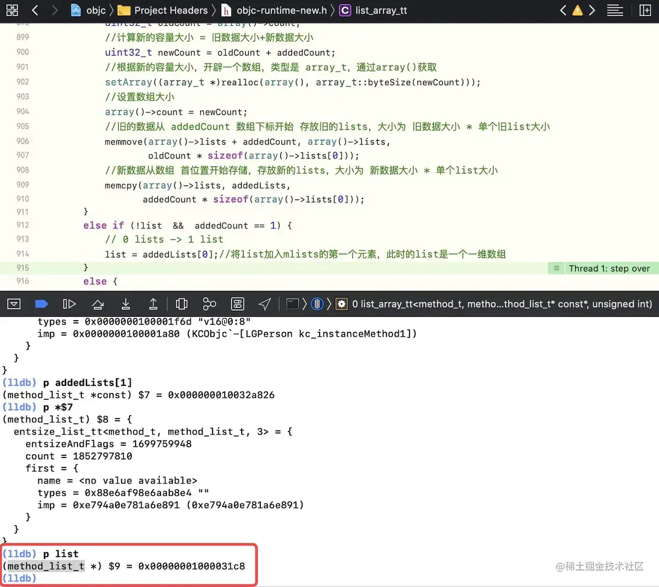The image size is (659, 587).
Task: Open the stack frame 0 list_array_tt selector
Action: [502, 304]
